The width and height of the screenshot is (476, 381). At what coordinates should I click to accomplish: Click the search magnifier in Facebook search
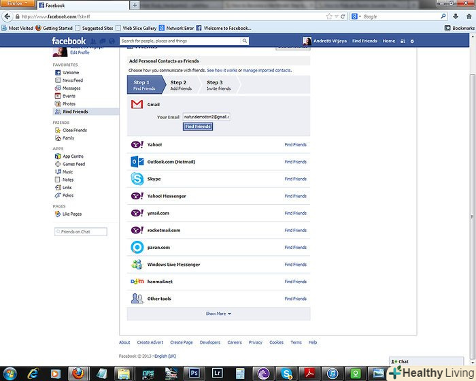244,41
